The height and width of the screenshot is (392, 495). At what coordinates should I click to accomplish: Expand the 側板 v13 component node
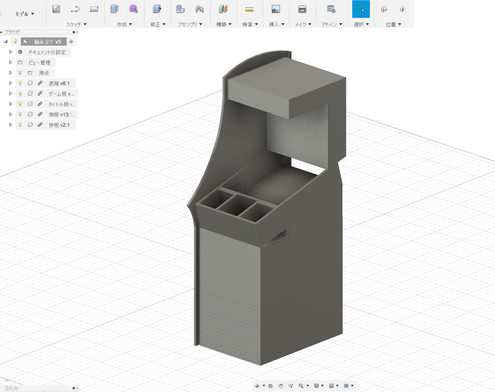pos(10,114)
